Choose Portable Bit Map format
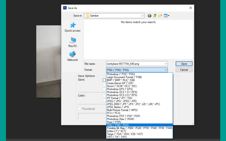Image resolution: width=226 pixels, height=141 pixels. coord(139,128)
